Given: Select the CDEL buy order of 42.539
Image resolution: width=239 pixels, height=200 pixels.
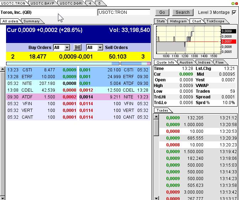Looking at the screenshot, I should tap(42, 90).
